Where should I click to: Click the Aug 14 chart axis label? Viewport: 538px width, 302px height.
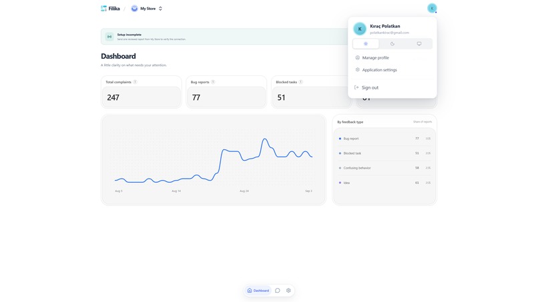click(x=176, y=191)
